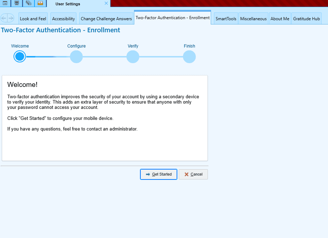
Task: Click the forward navigation arrow
Action: [x=11, y=18]
